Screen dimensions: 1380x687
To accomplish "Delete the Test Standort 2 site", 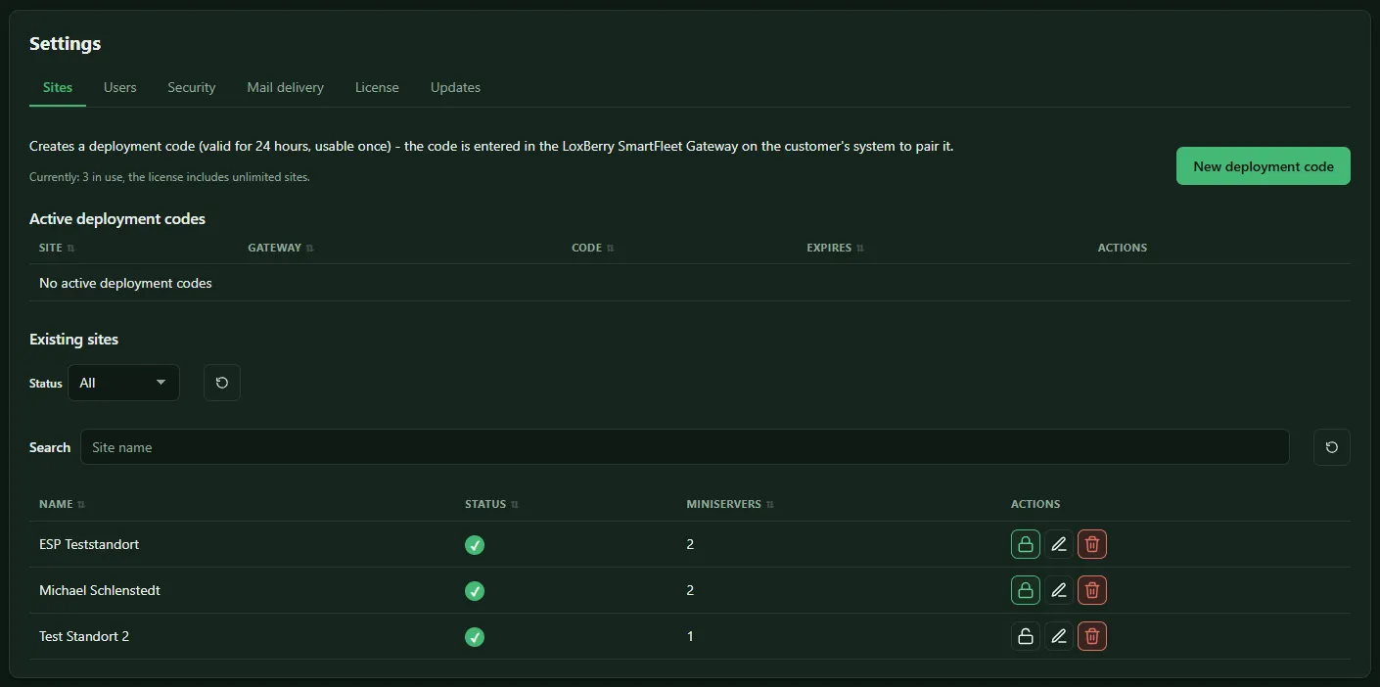I will coord(1092,636).
